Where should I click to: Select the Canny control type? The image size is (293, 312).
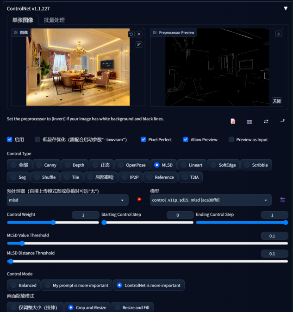(46, 165)
